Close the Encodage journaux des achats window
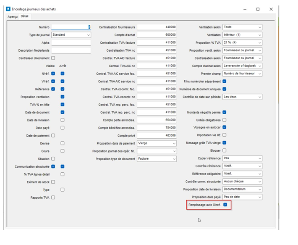 click(271, 9)
